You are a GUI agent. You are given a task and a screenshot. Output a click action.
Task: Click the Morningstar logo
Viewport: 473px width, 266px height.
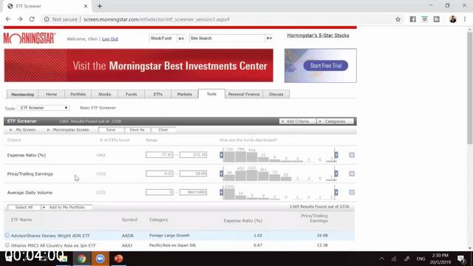30,38
